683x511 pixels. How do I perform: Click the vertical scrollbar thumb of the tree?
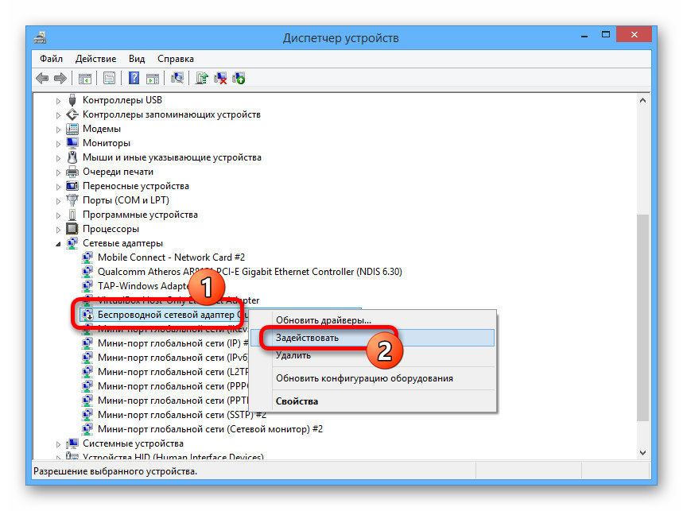pos(642,317)
